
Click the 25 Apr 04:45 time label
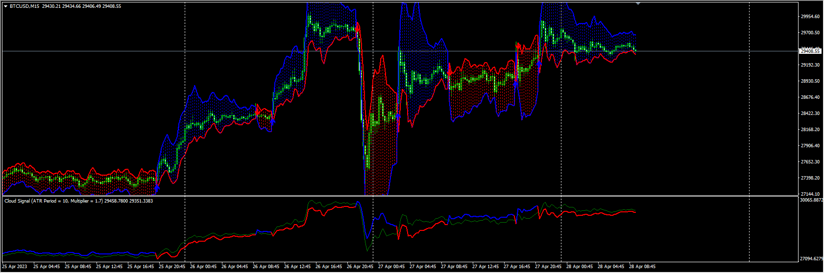[x=47, y=267]
